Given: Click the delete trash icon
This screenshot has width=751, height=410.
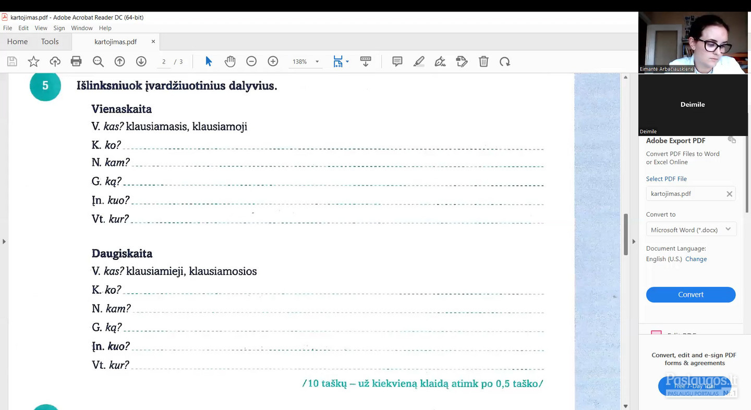Looking at the screenshot, I should (483, 61).
